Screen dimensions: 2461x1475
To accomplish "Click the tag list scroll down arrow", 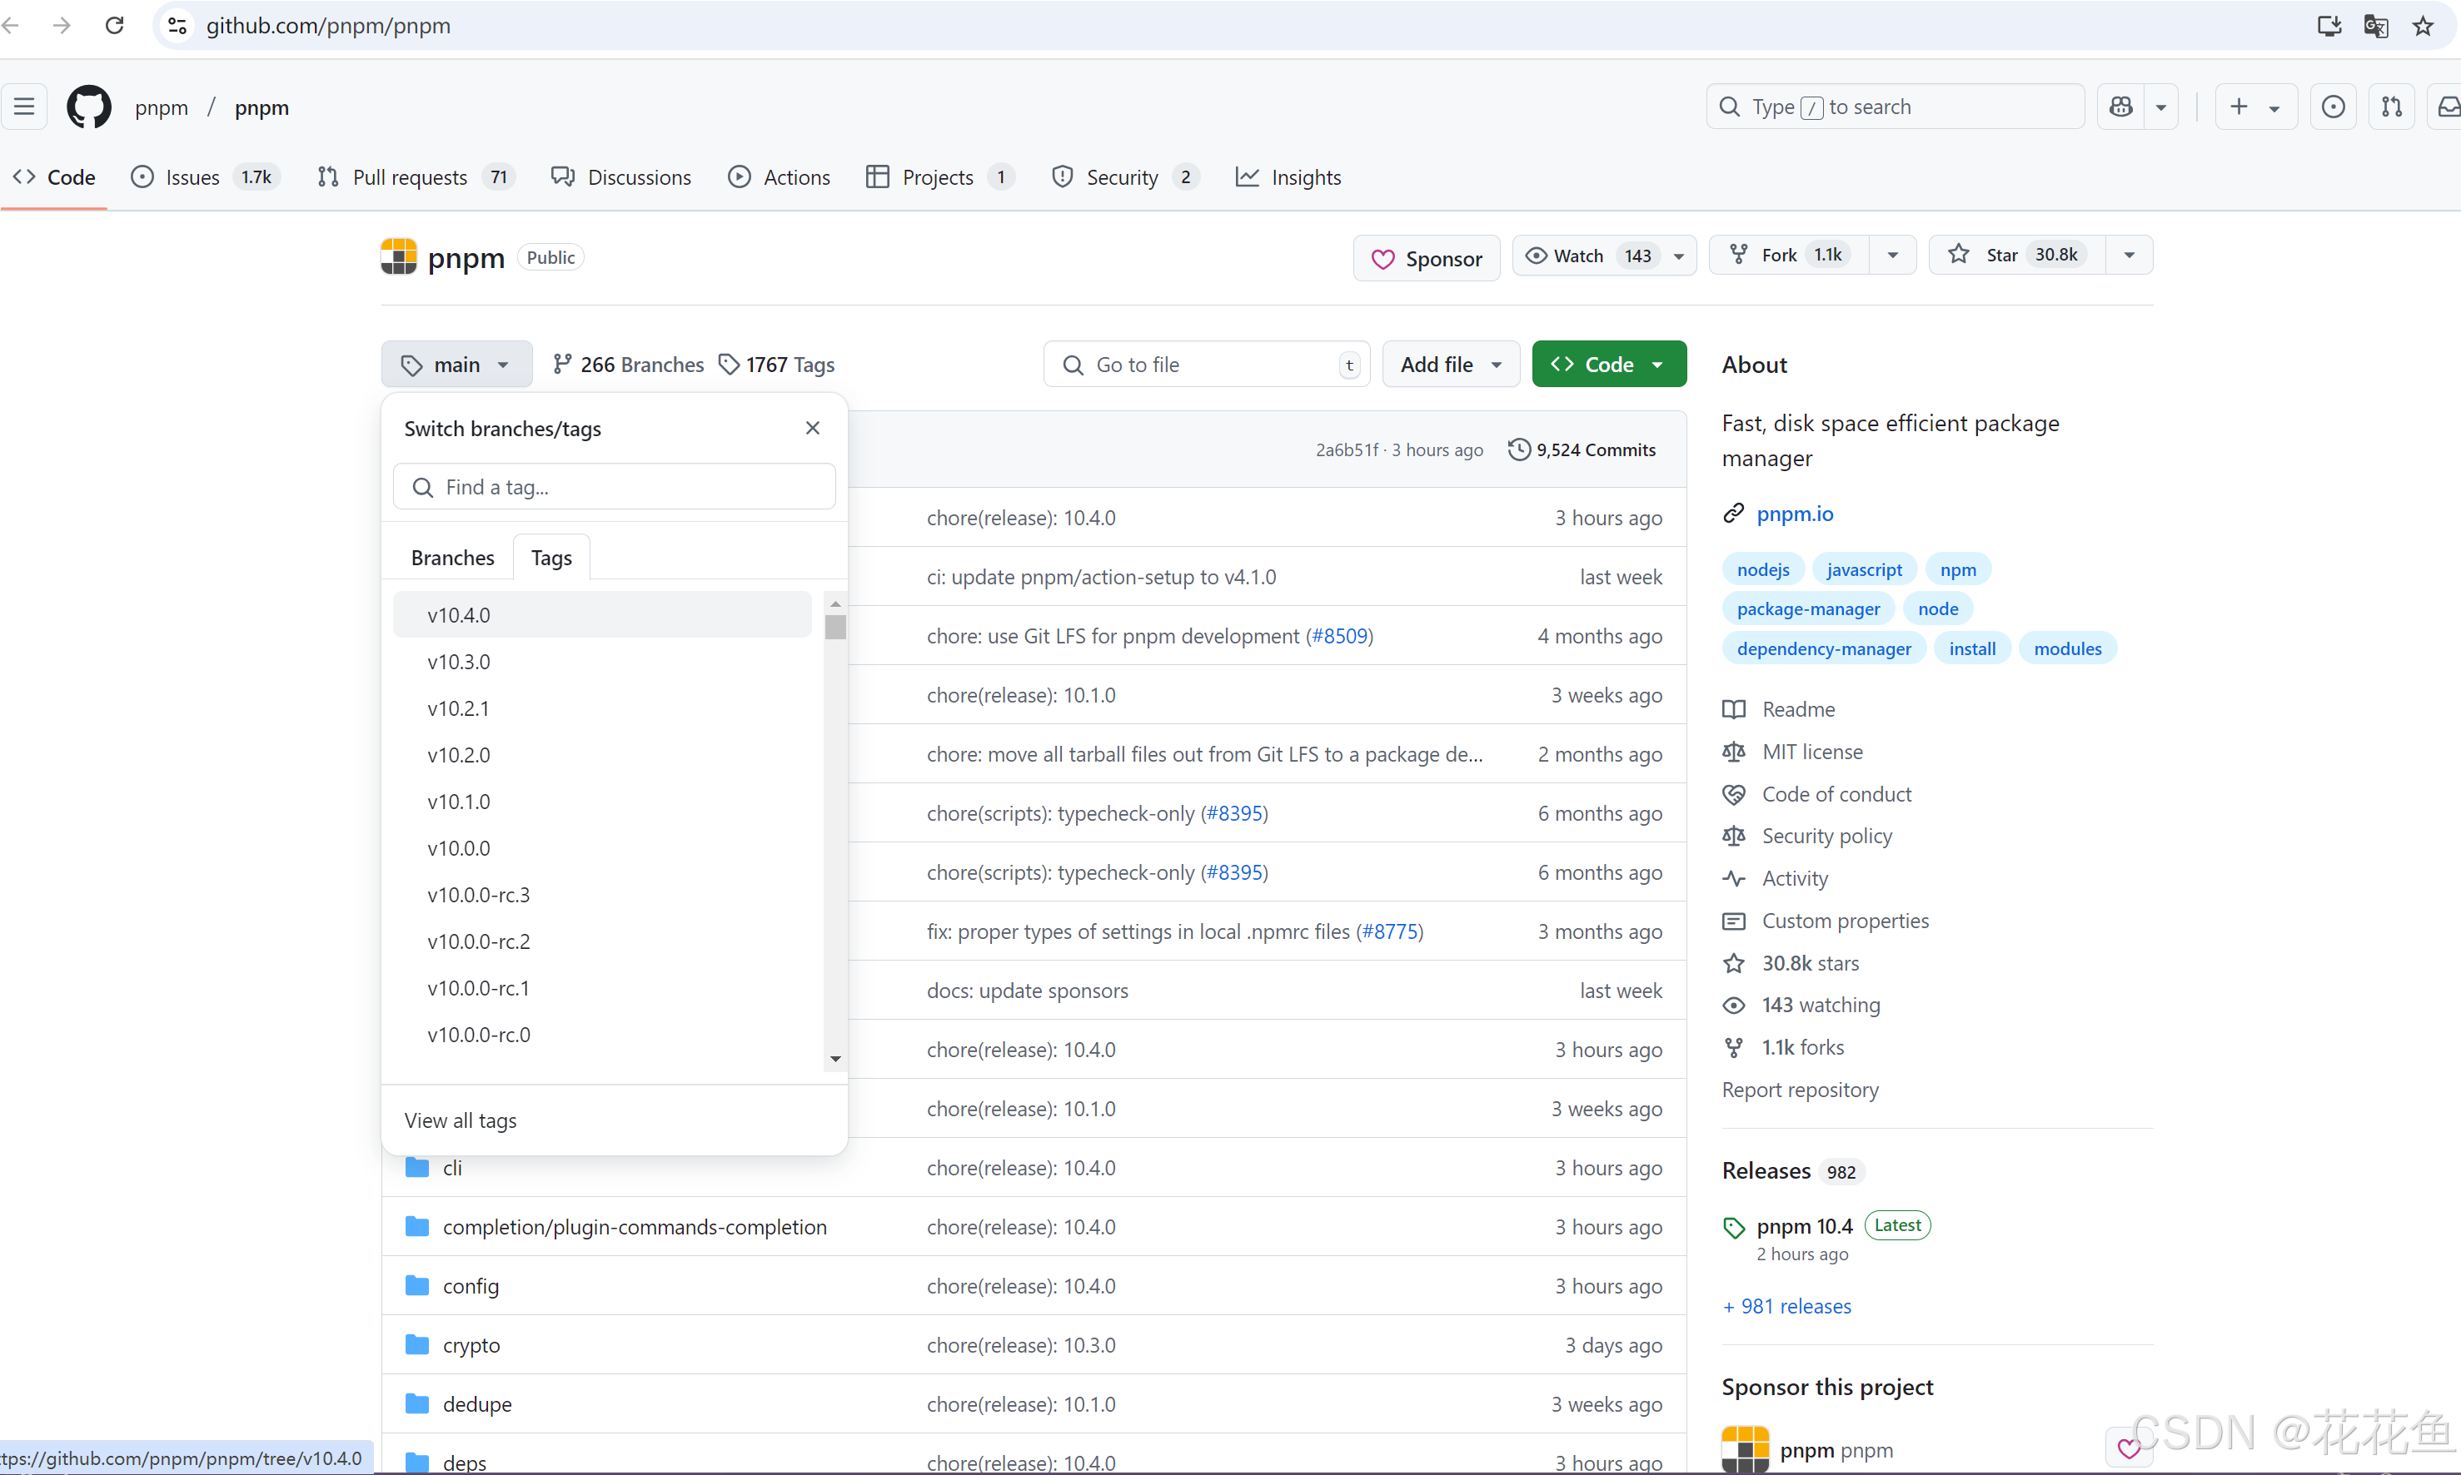I will (x=835, y=1059).
